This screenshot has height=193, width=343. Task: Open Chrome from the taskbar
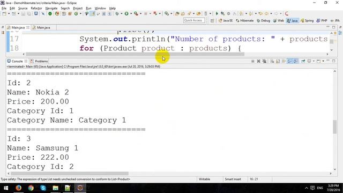point(31,188)
